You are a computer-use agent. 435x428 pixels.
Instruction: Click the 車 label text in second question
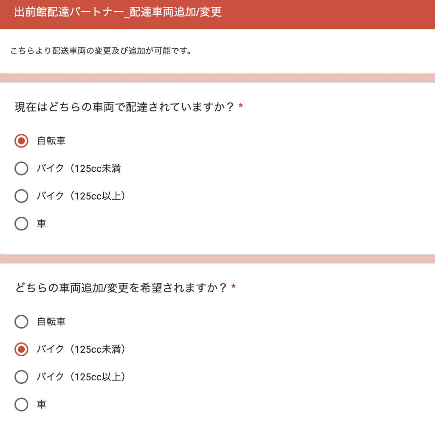pos(42,404)
